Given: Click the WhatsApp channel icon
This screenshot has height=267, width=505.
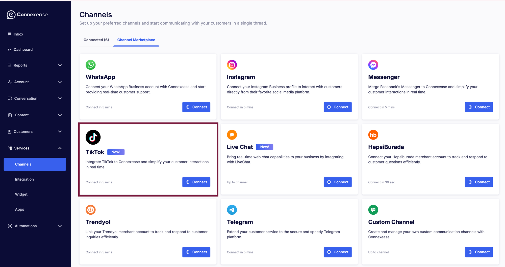Looking at the screenshot, I should pyautogui.click(x=90, y=65).
